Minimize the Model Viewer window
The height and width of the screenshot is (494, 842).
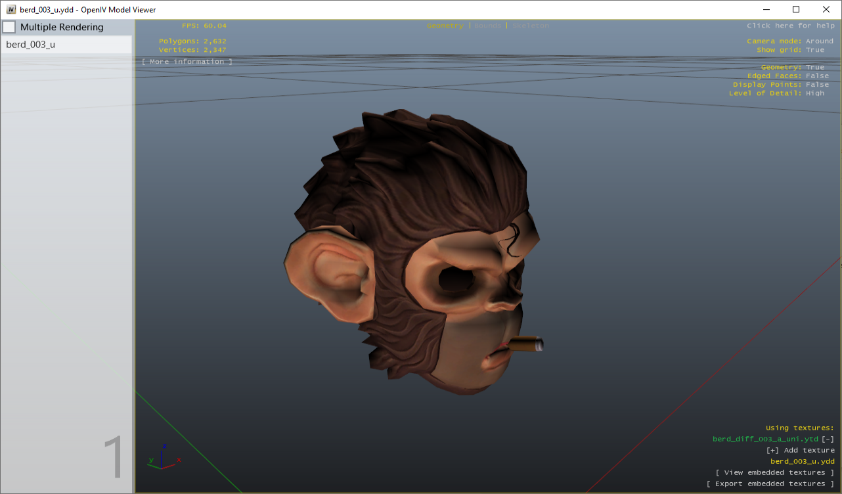pyautogui.click(x=766, y=10)
